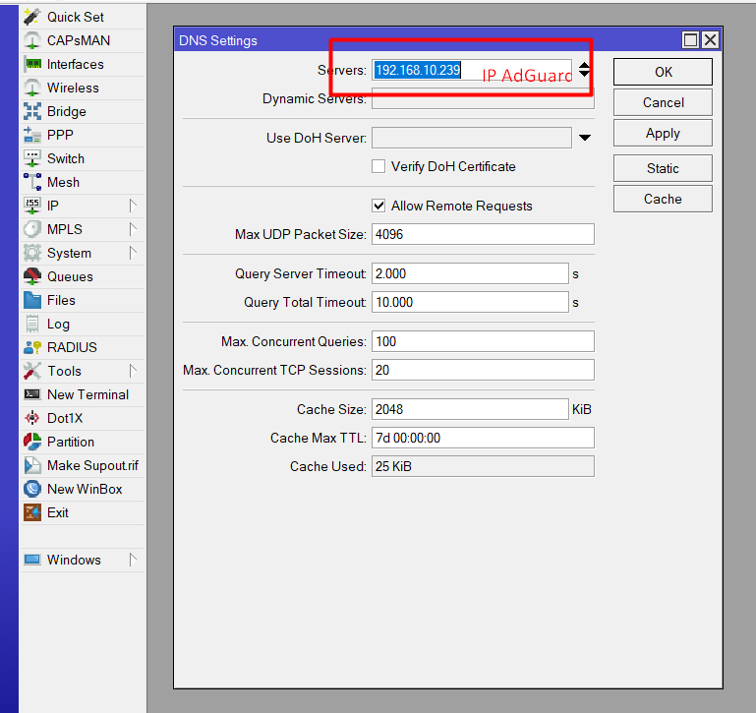
Task: Click the Cache Size field
Action: pos(470,409)
